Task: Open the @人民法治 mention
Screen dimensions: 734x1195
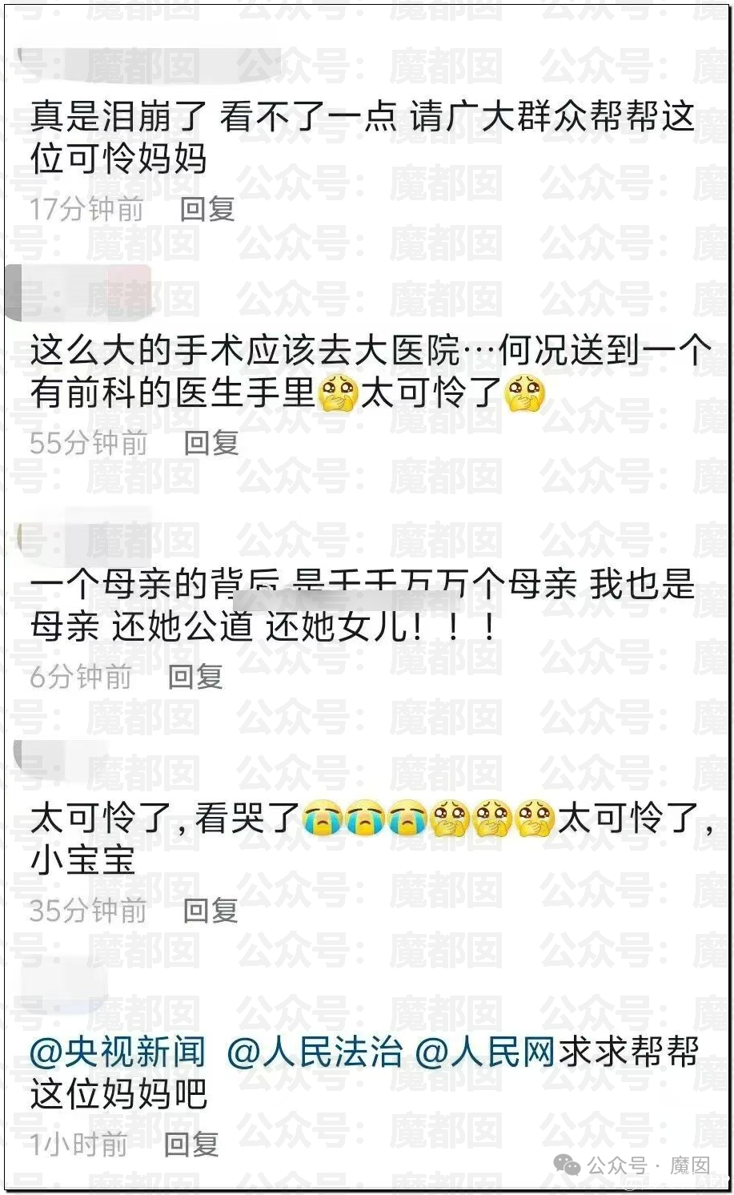Action: click(x=315, y=1052)
